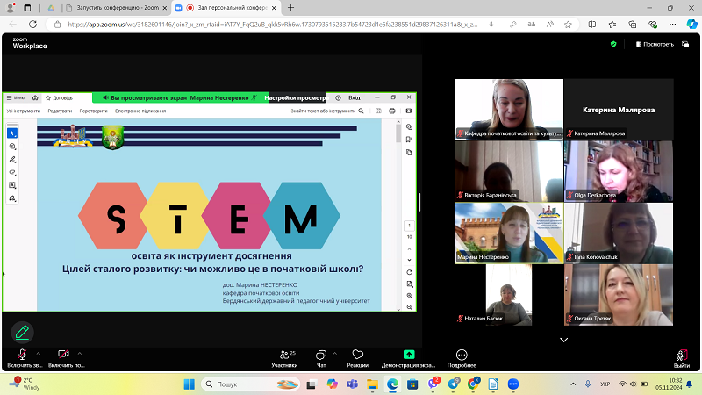702x395 pixels.
Task: Open Електронне підписання menu item
Action: 140,111
